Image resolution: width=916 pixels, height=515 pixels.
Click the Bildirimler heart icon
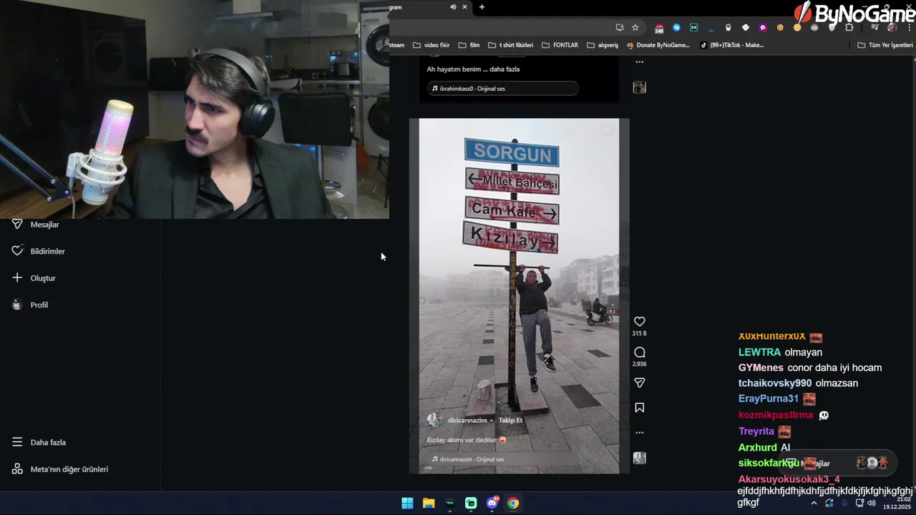click(x=17, y=251)
